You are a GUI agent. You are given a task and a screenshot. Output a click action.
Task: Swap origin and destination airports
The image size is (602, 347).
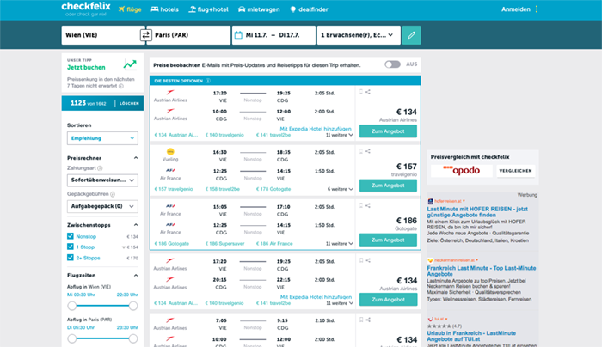146,35
